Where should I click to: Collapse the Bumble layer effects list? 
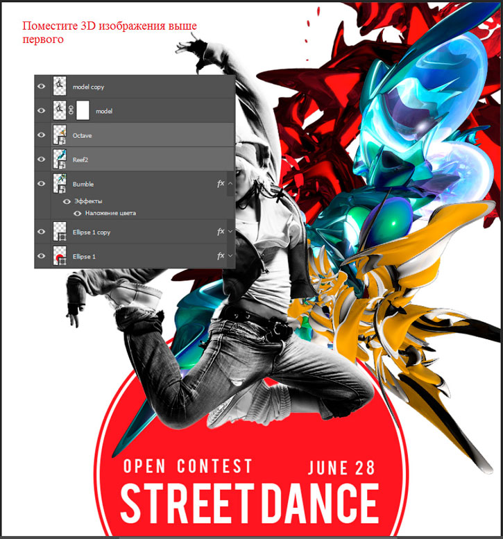point(230,184)
